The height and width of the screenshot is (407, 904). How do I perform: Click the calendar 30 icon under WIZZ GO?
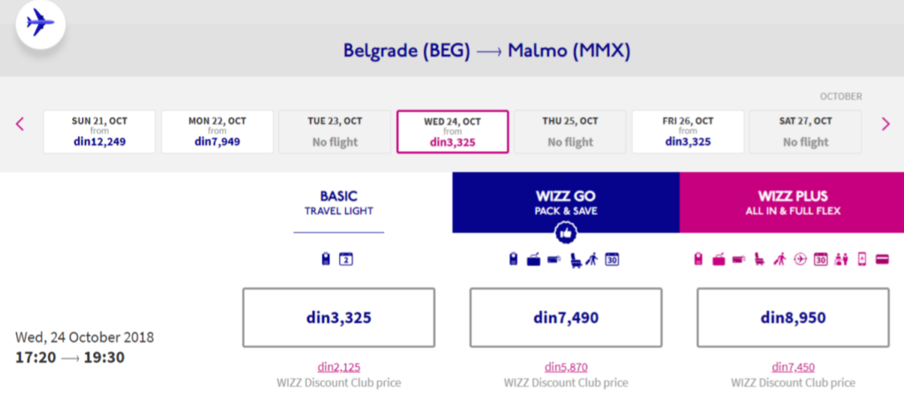coord(612,260)
